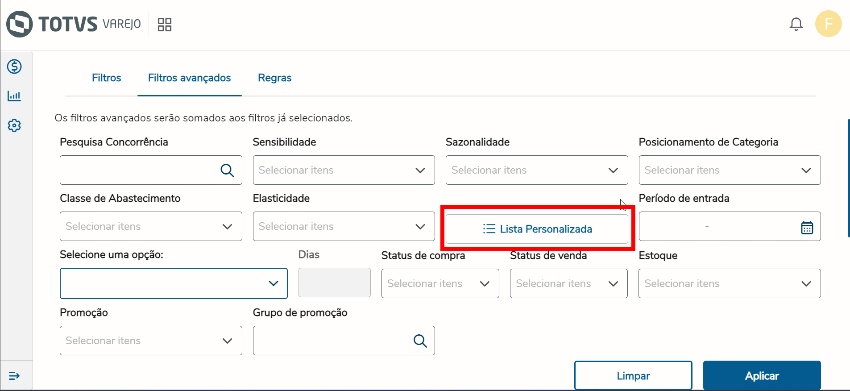850x391 pixels.
Task: Click the Grupo de promoção search icon
Action: pyautogui.click(x=420, y=341)
